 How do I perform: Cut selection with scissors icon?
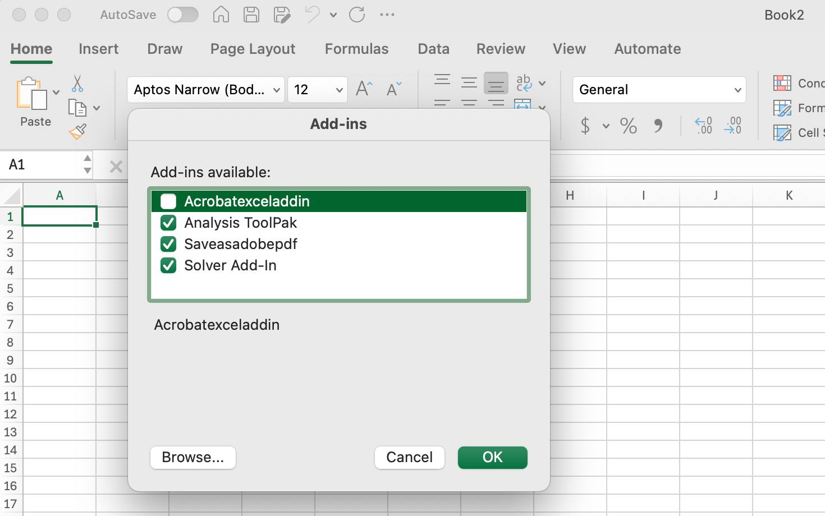77,84
